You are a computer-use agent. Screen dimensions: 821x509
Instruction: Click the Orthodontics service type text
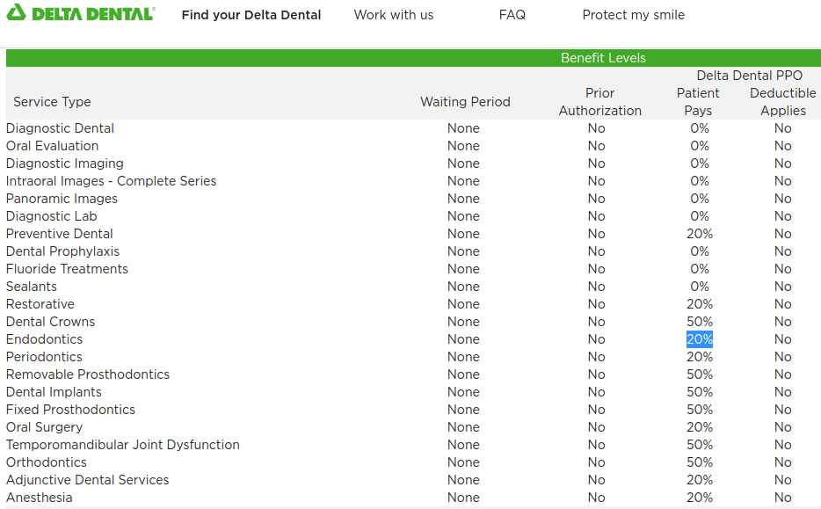(x=47, y=462)
